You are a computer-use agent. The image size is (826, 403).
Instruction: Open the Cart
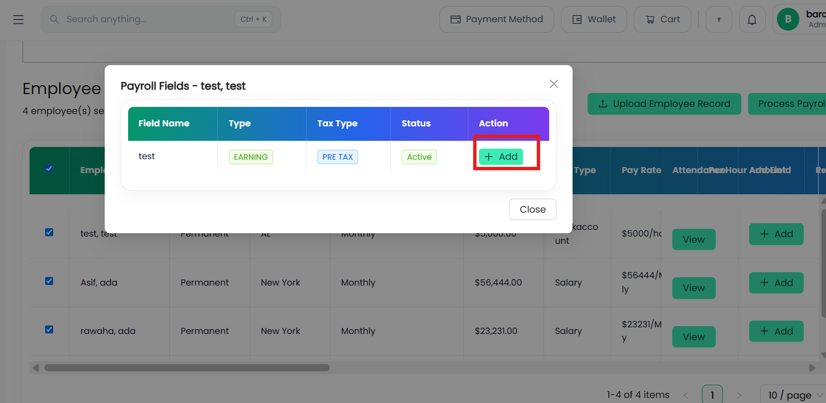coord(662,19)
